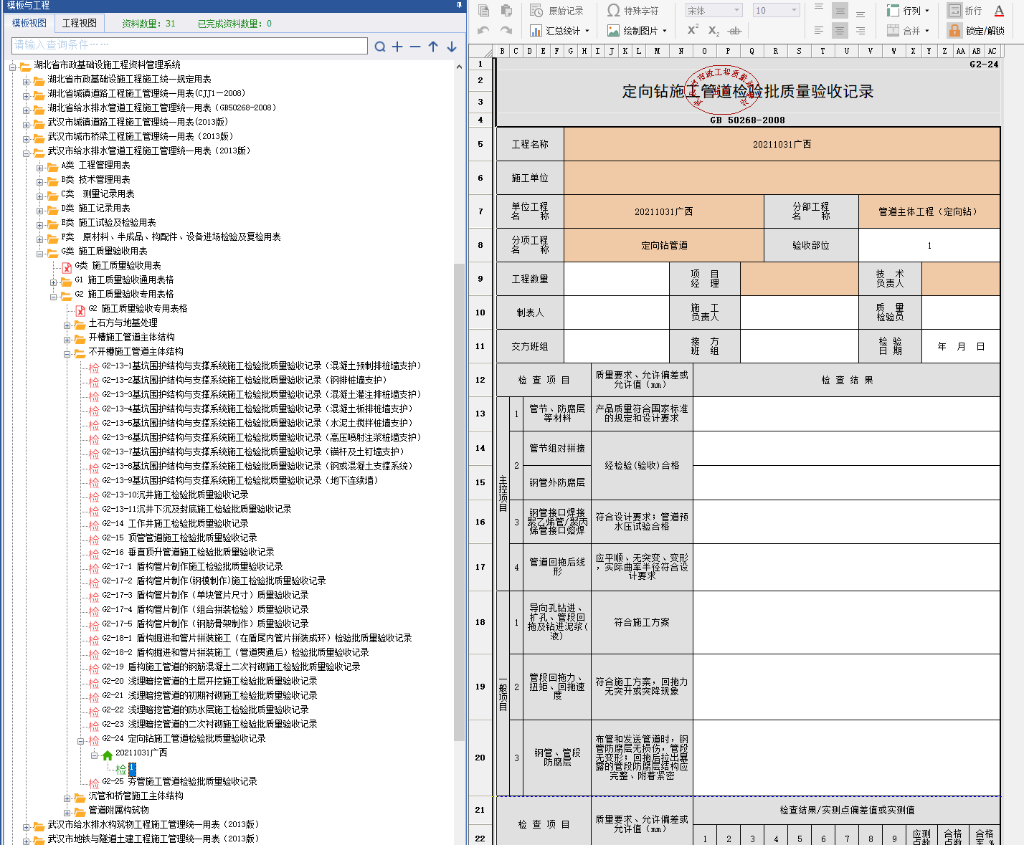Expand C类 测量记录用表 folder
1024x845 pixels.
[x=40, y=196]
